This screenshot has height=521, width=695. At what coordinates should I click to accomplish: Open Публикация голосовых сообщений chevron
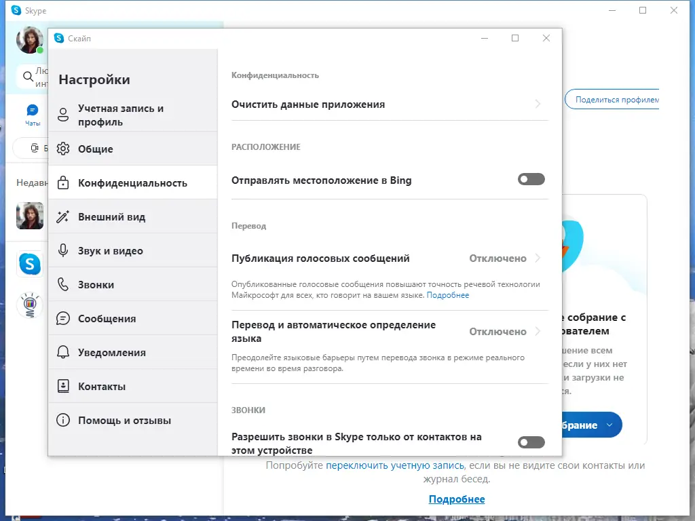coord(538,258)
